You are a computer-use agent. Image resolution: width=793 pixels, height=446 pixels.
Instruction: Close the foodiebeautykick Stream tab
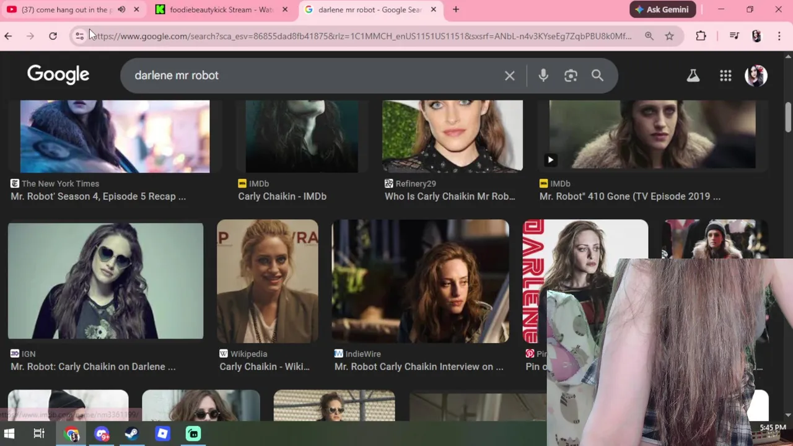coord(285,9)
